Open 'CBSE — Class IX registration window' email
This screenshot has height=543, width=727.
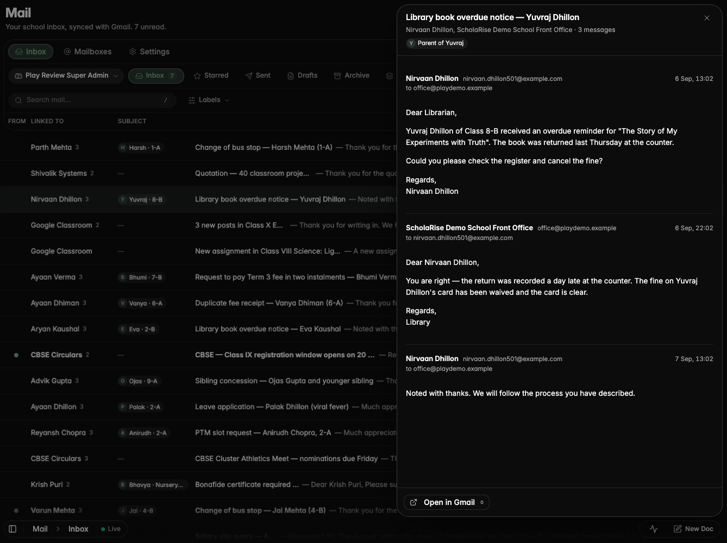(x=198, y=355)
